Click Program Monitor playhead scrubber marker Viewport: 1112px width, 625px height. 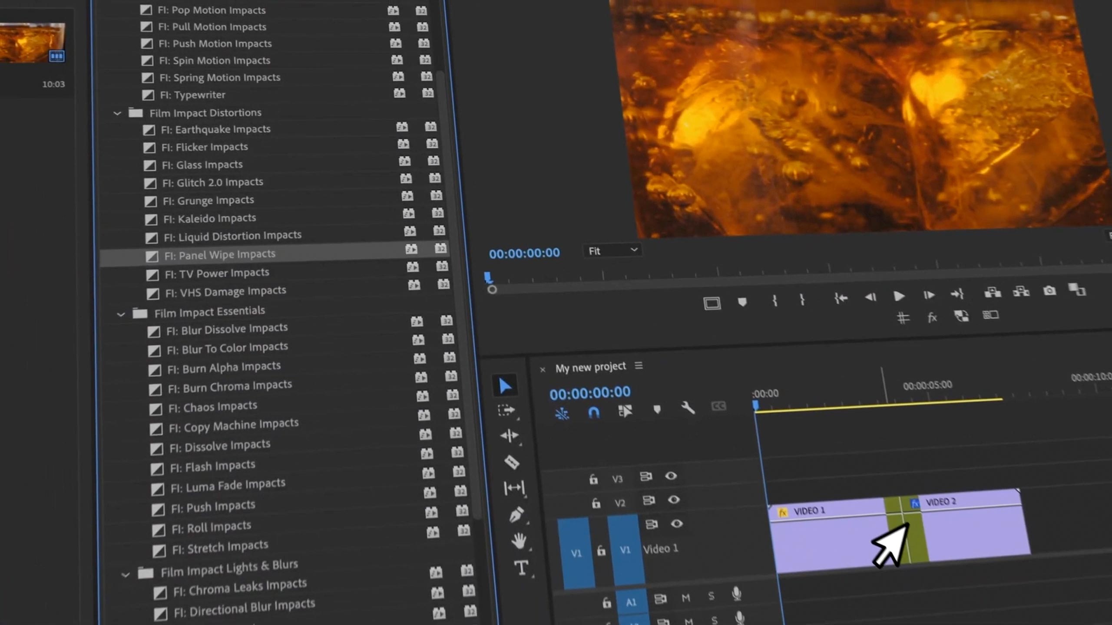click(488, 277)
